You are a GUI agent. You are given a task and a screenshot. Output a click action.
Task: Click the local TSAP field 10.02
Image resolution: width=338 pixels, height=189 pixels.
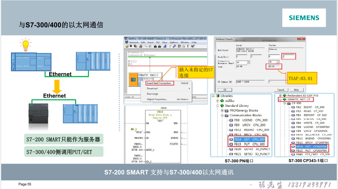coord(242,66)
